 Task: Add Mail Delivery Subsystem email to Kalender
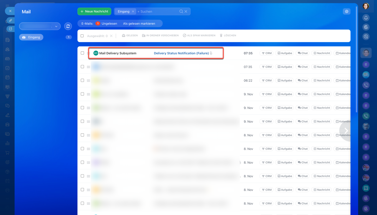click(x=342, y=53)
